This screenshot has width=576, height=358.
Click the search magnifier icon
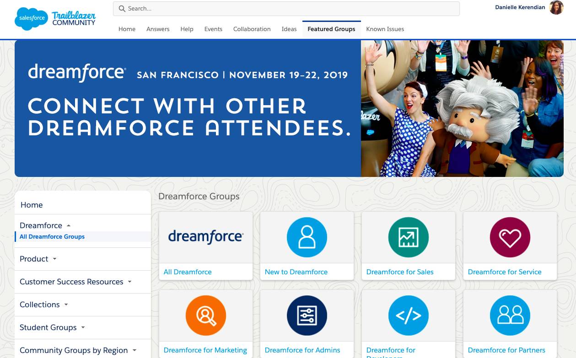pyautogui.click(x=122, y=9)
